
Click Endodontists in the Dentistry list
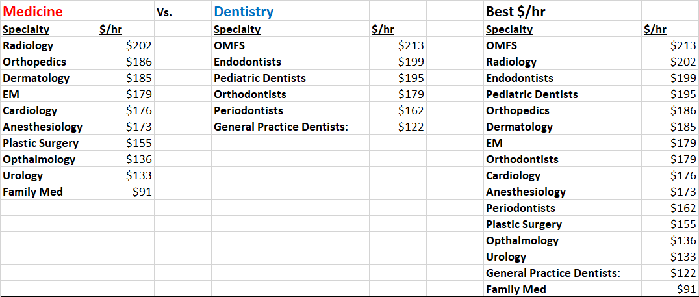247,62
